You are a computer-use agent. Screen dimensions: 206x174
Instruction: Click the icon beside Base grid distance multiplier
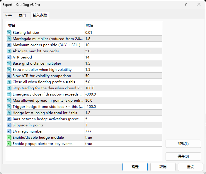tap(9, 63)
